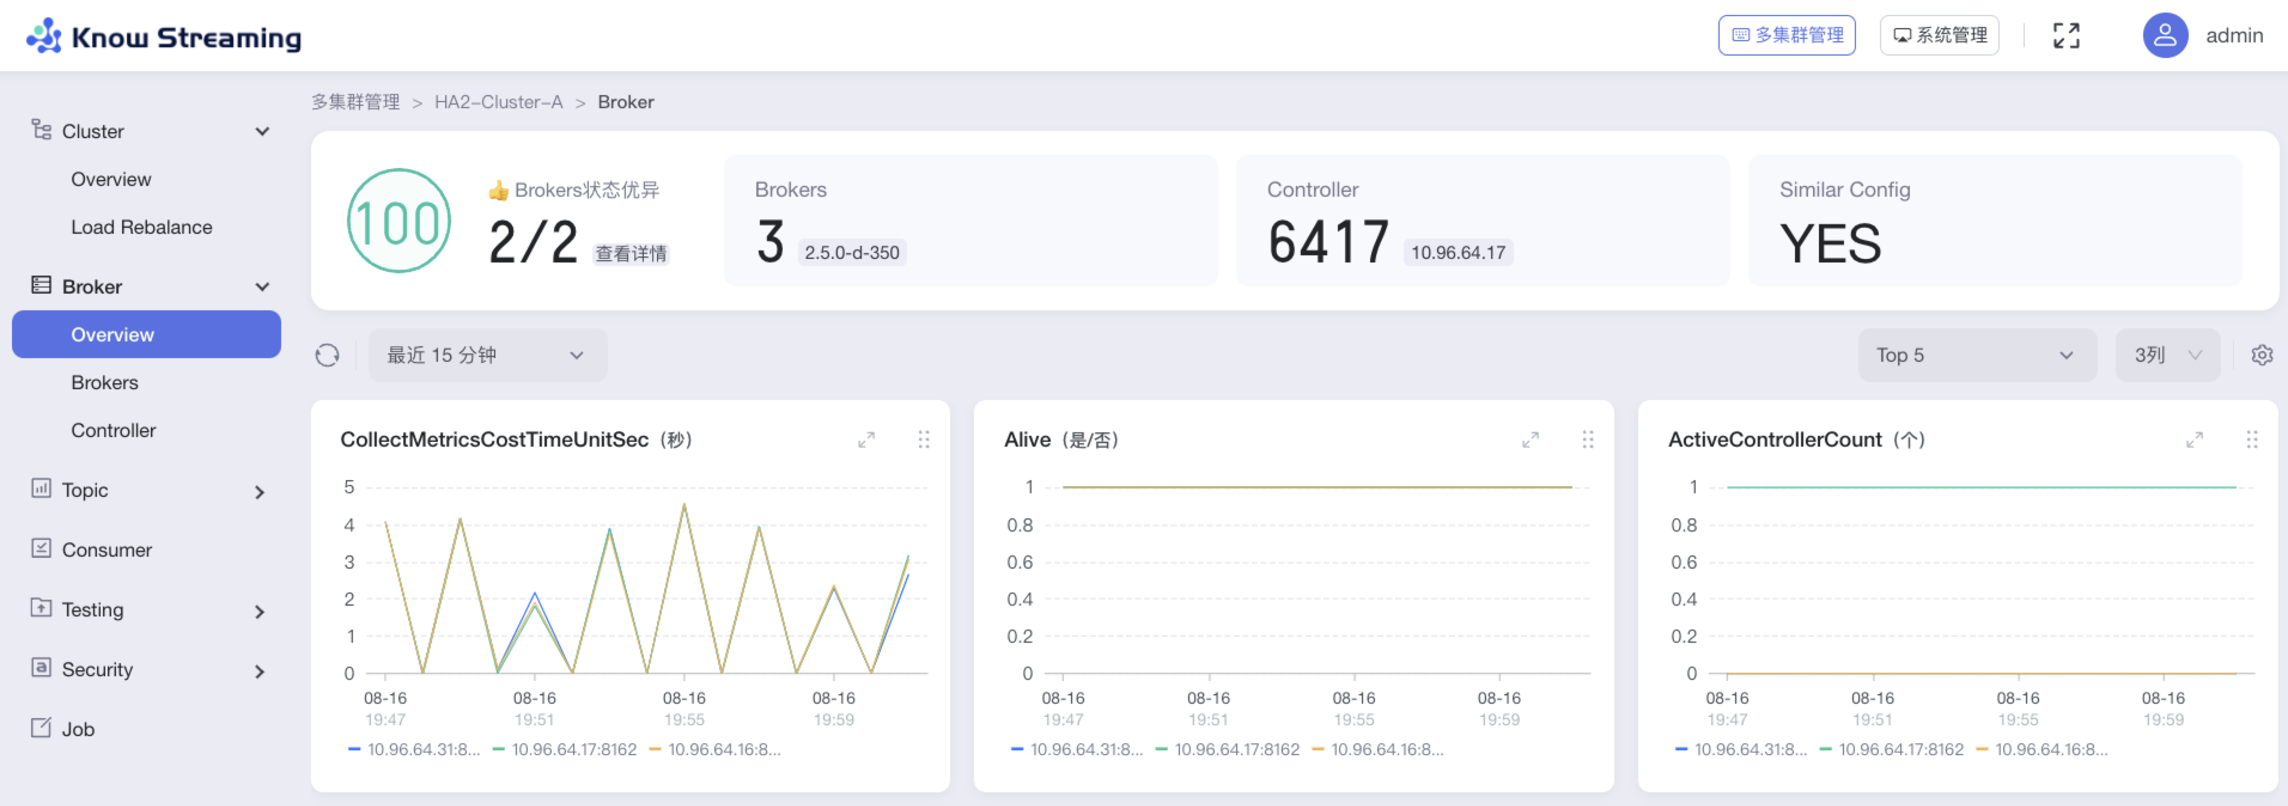Click 查看详情 link beside health score
This screenshot has width=2288, height=806.
coord(631,254)
